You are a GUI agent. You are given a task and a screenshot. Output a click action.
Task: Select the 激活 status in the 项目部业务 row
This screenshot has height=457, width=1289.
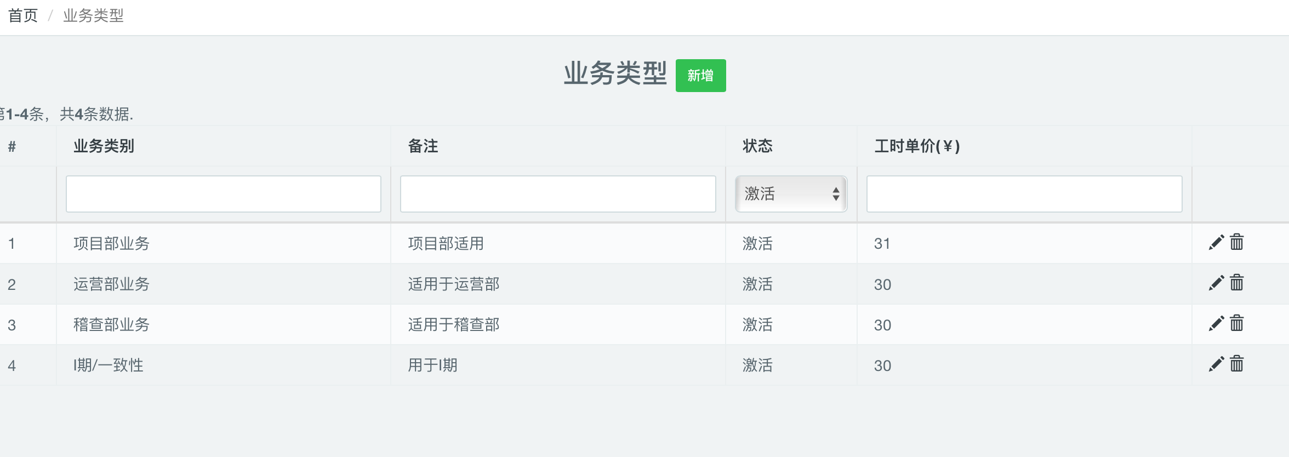(757, 243)
